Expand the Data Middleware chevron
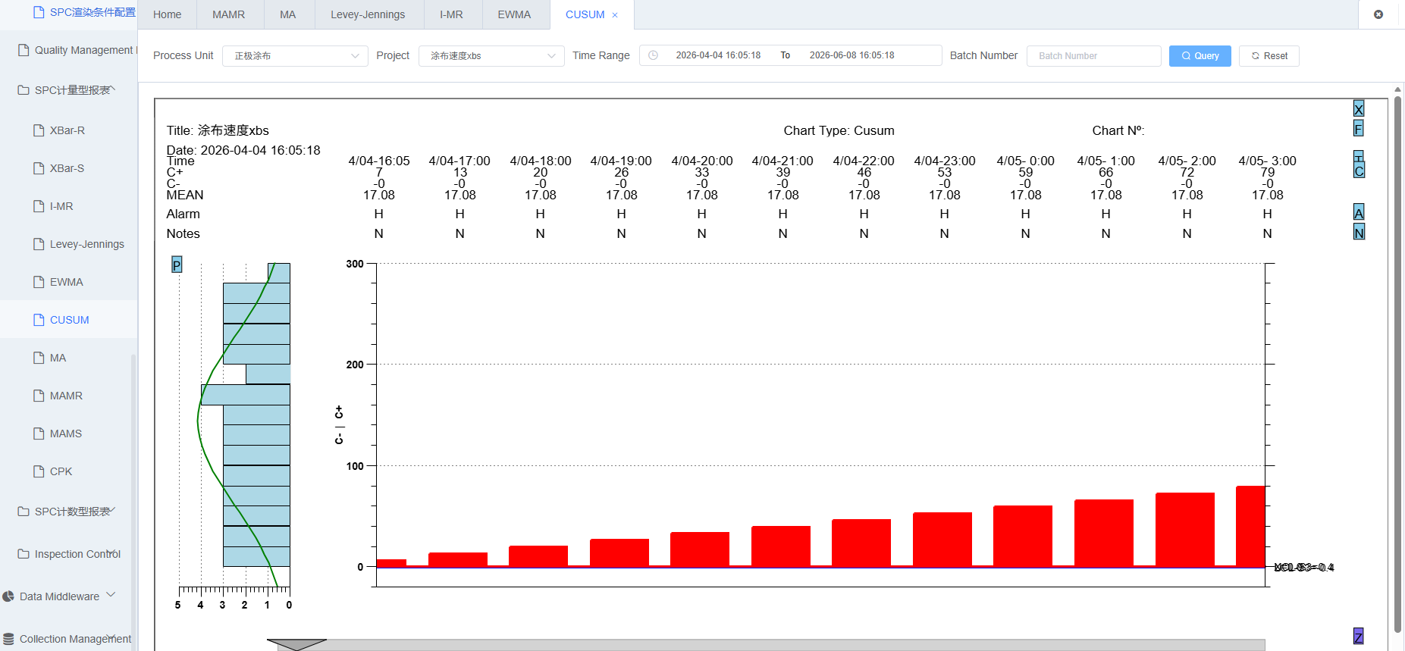Image resolution: width=1405 pixels, height=651 pixels. pyautogui.click(x=111, y=595)
